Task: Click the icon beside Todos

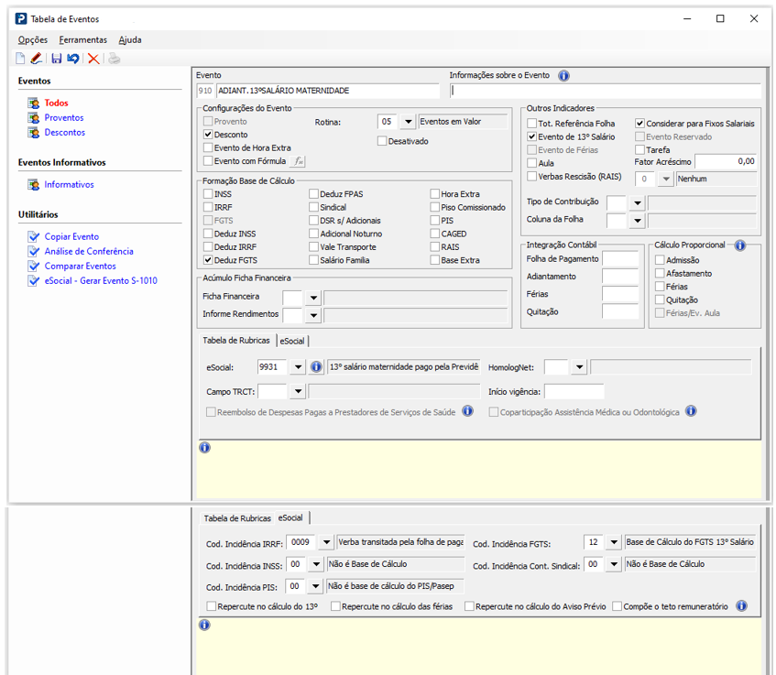Action: point(33,103)
